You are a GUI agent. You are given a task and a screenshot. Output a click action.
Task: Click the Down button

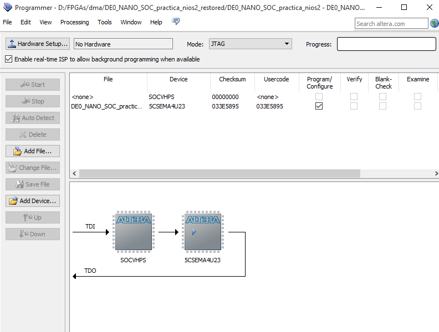click(x=33, y=234)
